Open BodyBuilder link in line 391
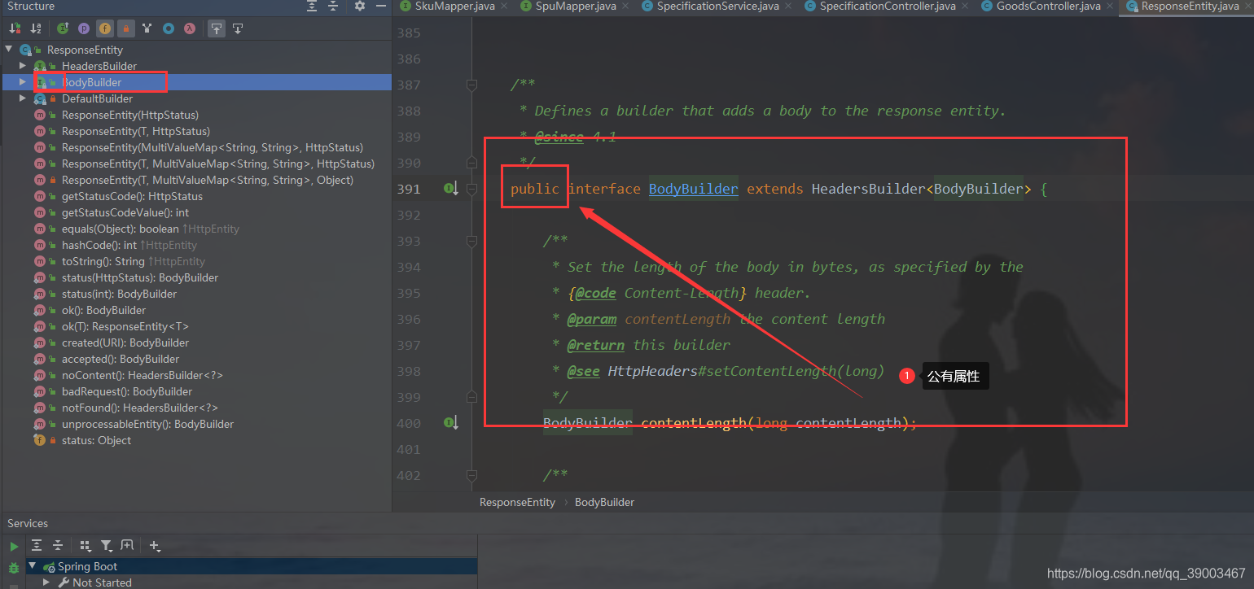Screen dimensions: 1254x589 [693, 189]
